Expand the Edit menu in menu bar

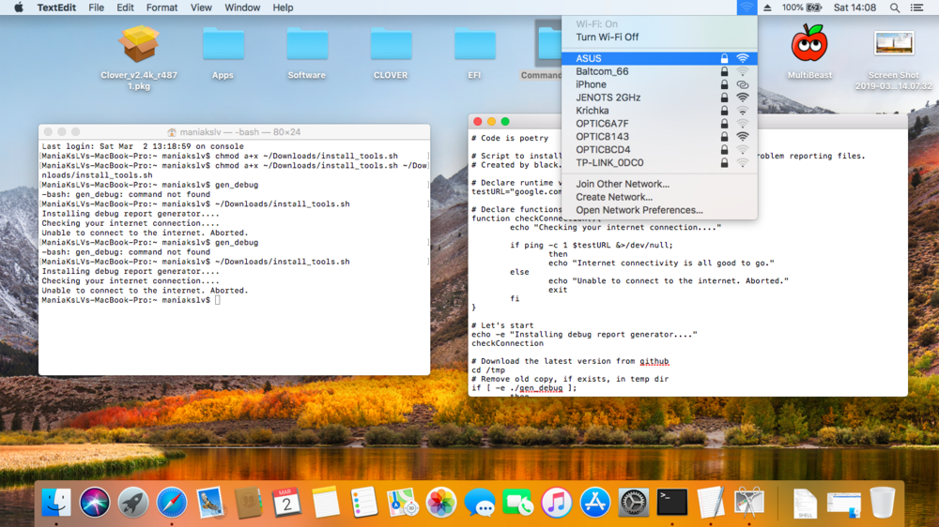tap(125, 8)
